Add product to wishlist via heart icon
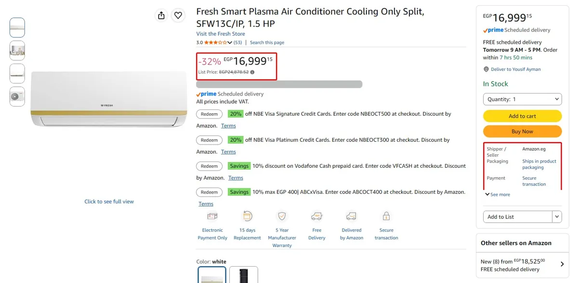 (x=178, y=15)
